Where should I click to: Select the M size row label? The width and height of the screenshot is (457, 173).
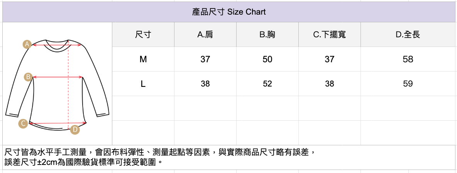143,59
